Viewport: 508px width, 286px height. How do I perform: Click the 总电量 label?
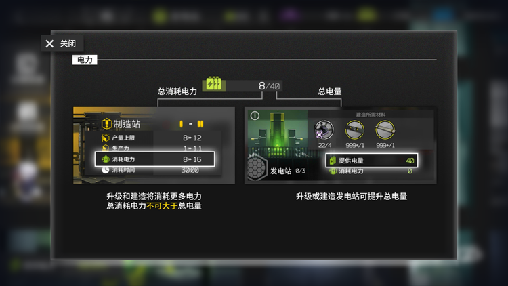click(x=330, y=91)
